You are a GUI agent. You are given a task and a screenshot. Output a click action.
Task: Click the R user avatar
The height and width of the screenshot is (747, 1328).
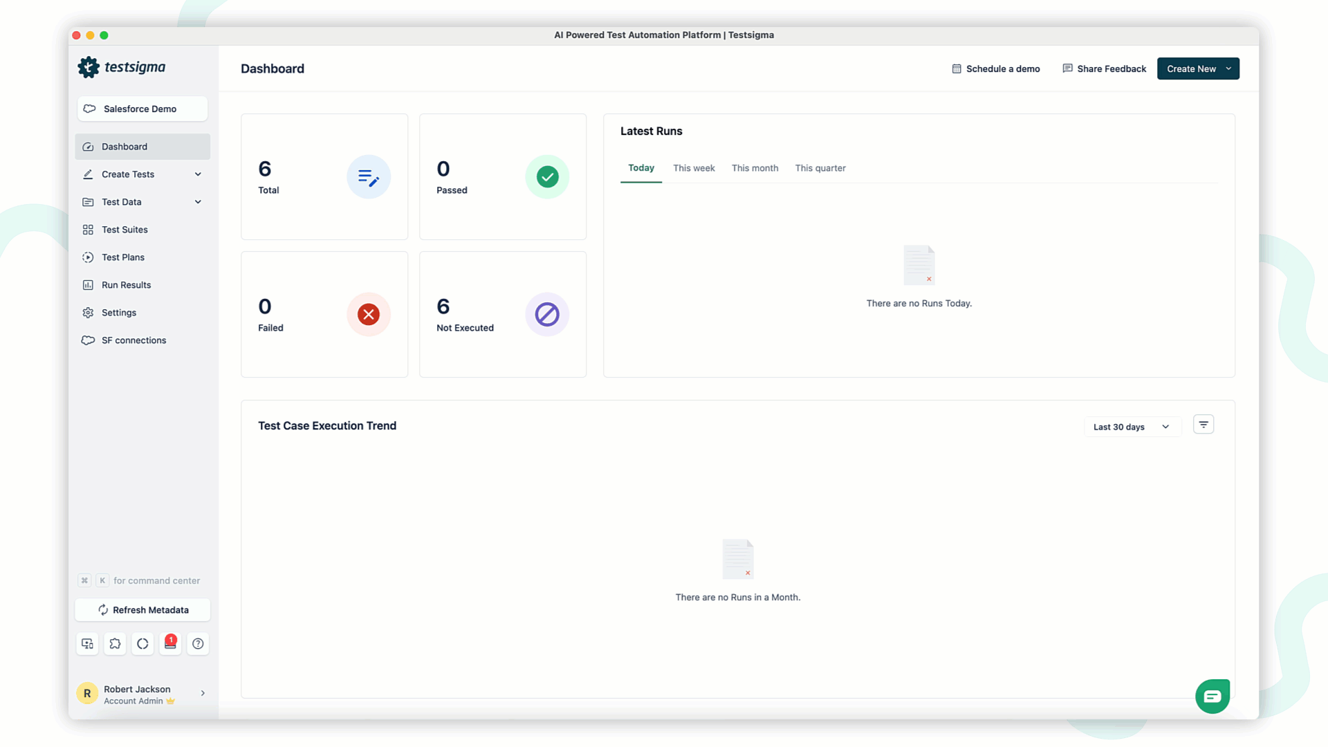(87, 694)
